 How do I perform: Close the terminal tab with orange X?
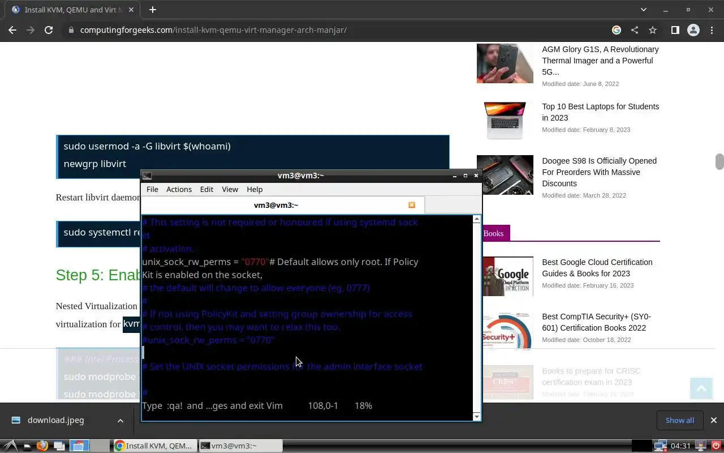[412, 205]
